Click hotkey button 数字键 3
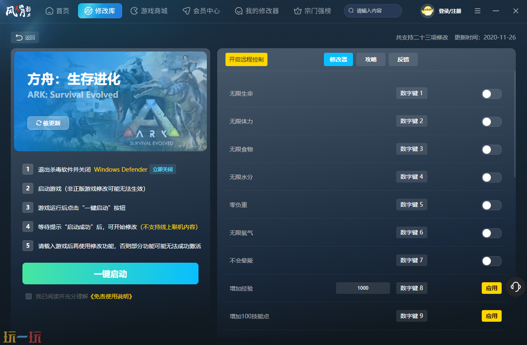This screenshot has width=527, height=345. pyautogui.click(x=412, y=149)
